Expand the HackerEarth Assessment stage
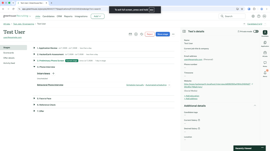The width and height of the screenshot is (270, 151). click(x=34, y=54)
